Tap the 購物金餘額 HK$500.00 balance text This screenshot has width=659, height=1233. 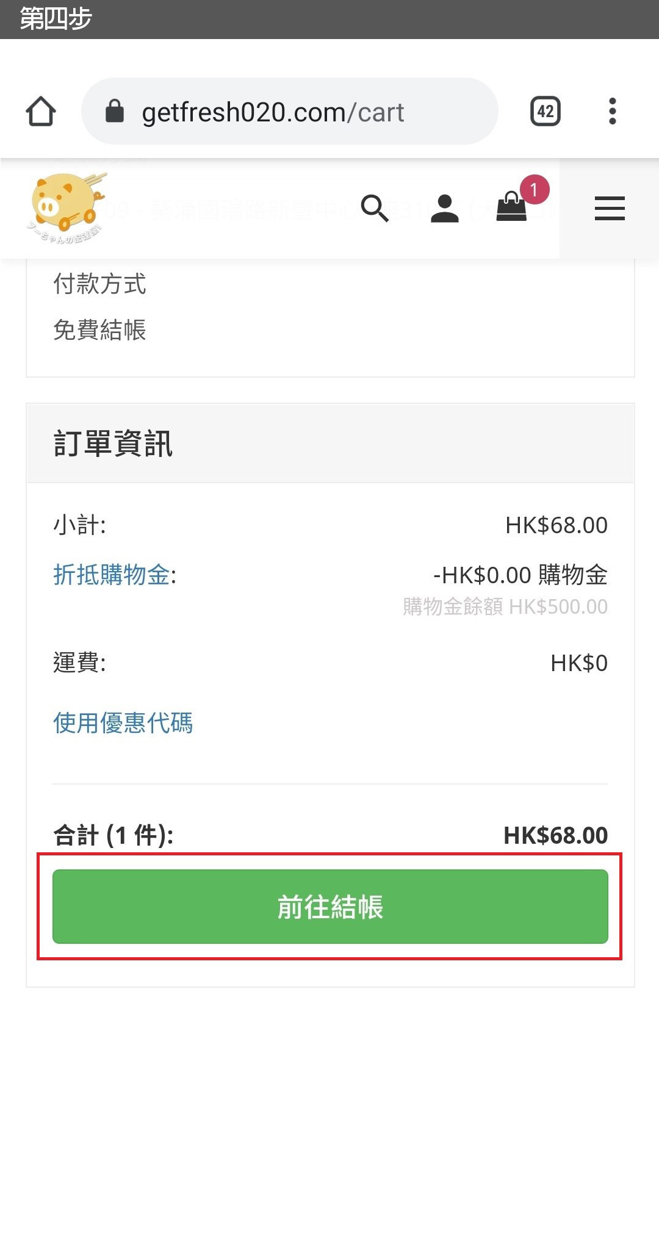click(505, 607)
